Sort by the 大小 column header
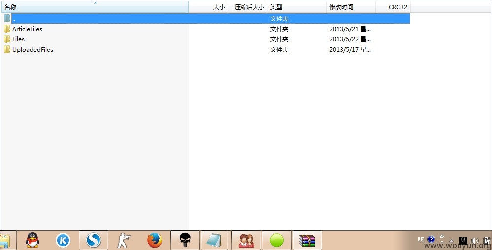The height and width of the screenshot is (250, 492). click(208, 7)
